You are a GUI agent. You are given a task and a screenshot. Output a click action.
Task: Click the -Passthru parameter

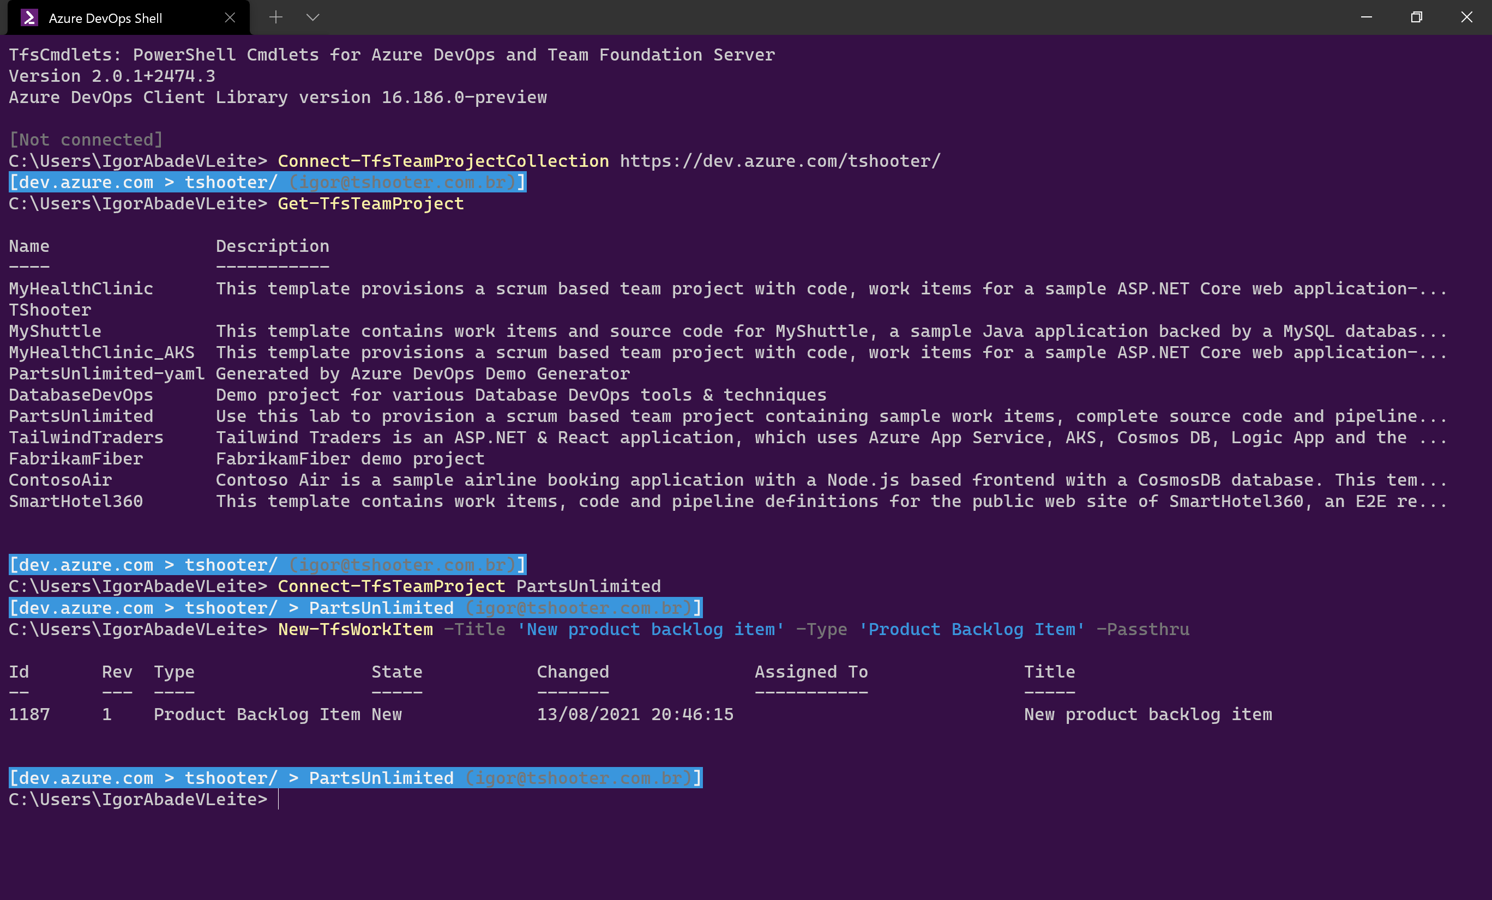[x=1142, y=630]
